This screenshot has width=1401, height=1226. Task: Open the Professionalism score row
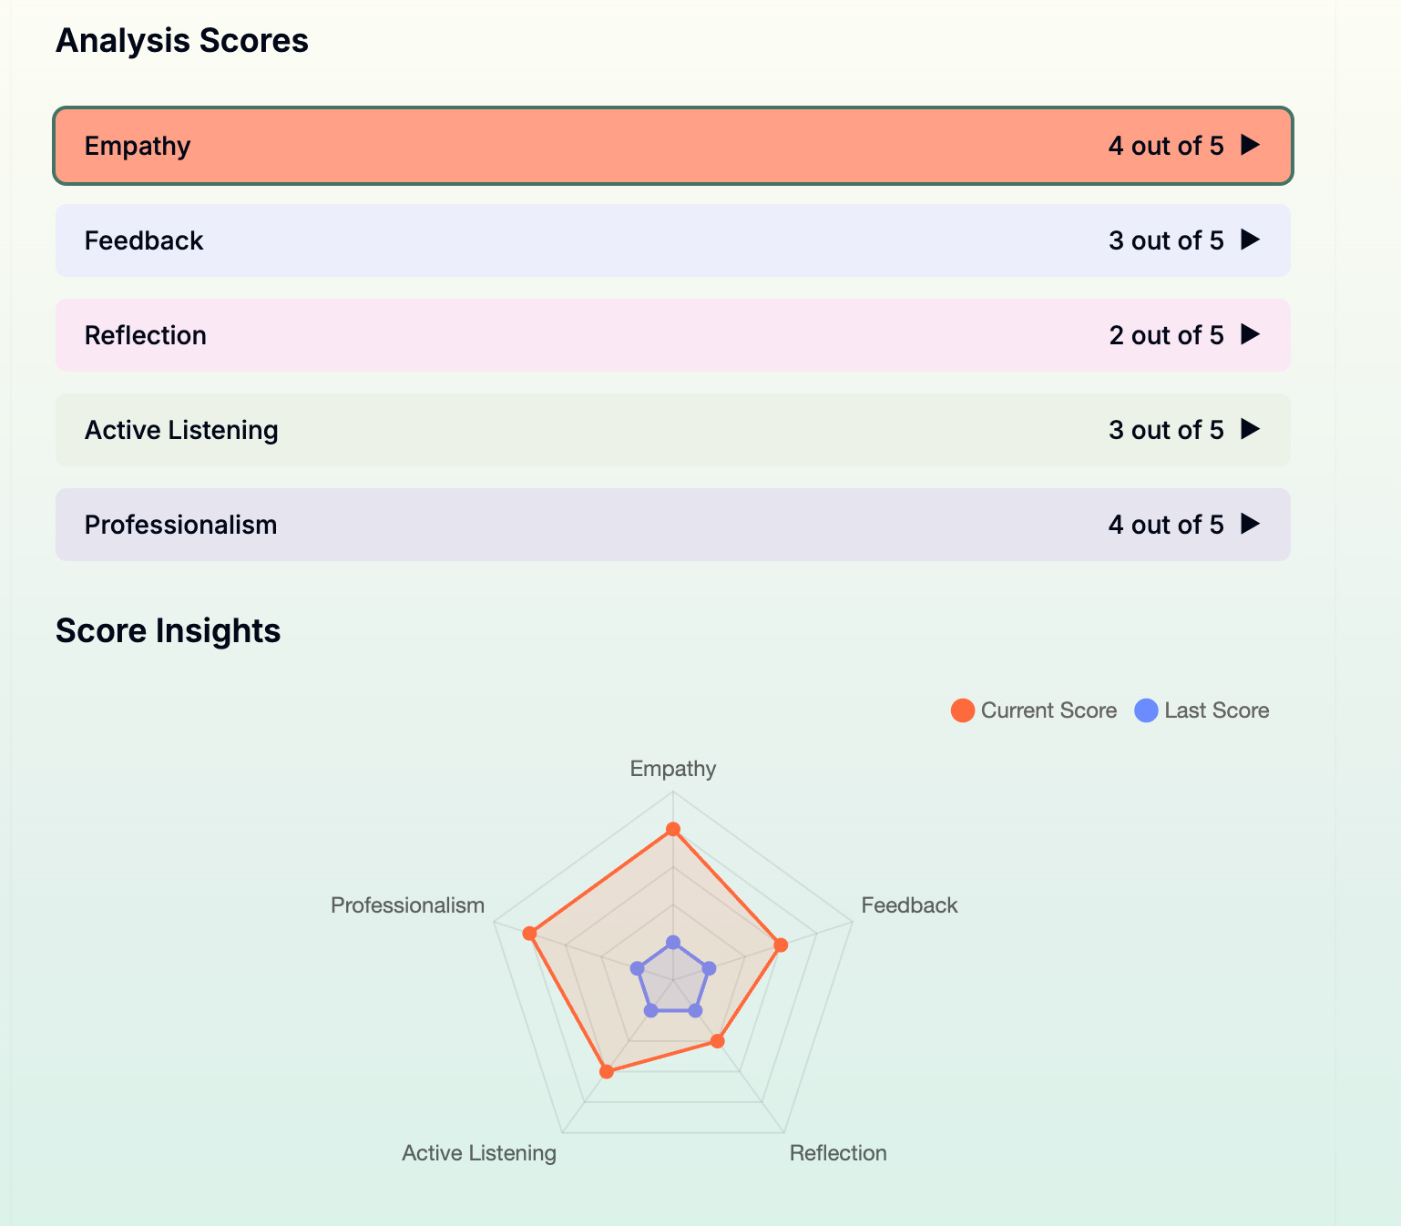(x=673, y=525)
